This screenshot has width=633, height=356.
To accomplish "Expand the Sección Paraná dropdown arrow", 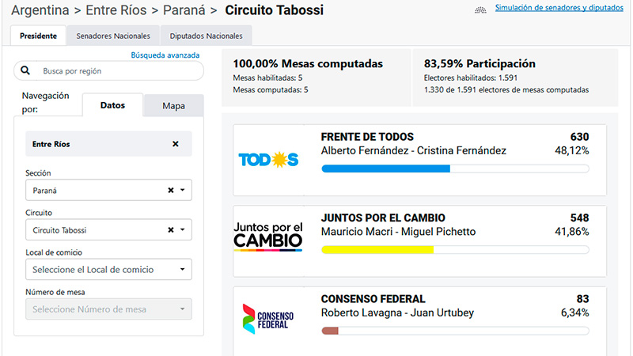I will coord(183,190).
